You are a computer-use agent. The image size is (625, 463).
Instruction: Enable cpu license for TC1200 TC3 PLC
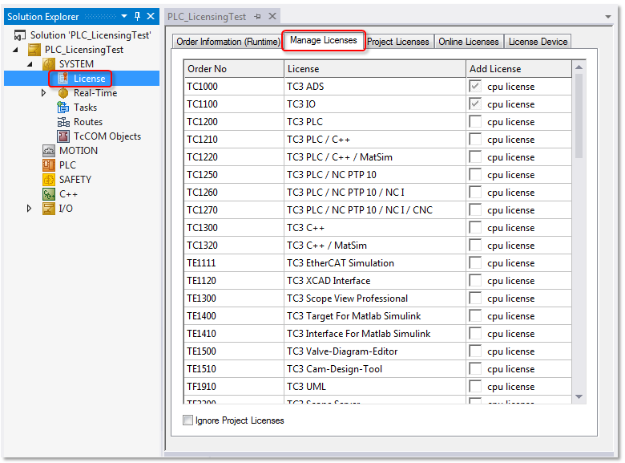475,121
